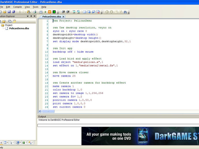Open Find with the binoculars icon
199x149 pixels.
pos(125,12)
